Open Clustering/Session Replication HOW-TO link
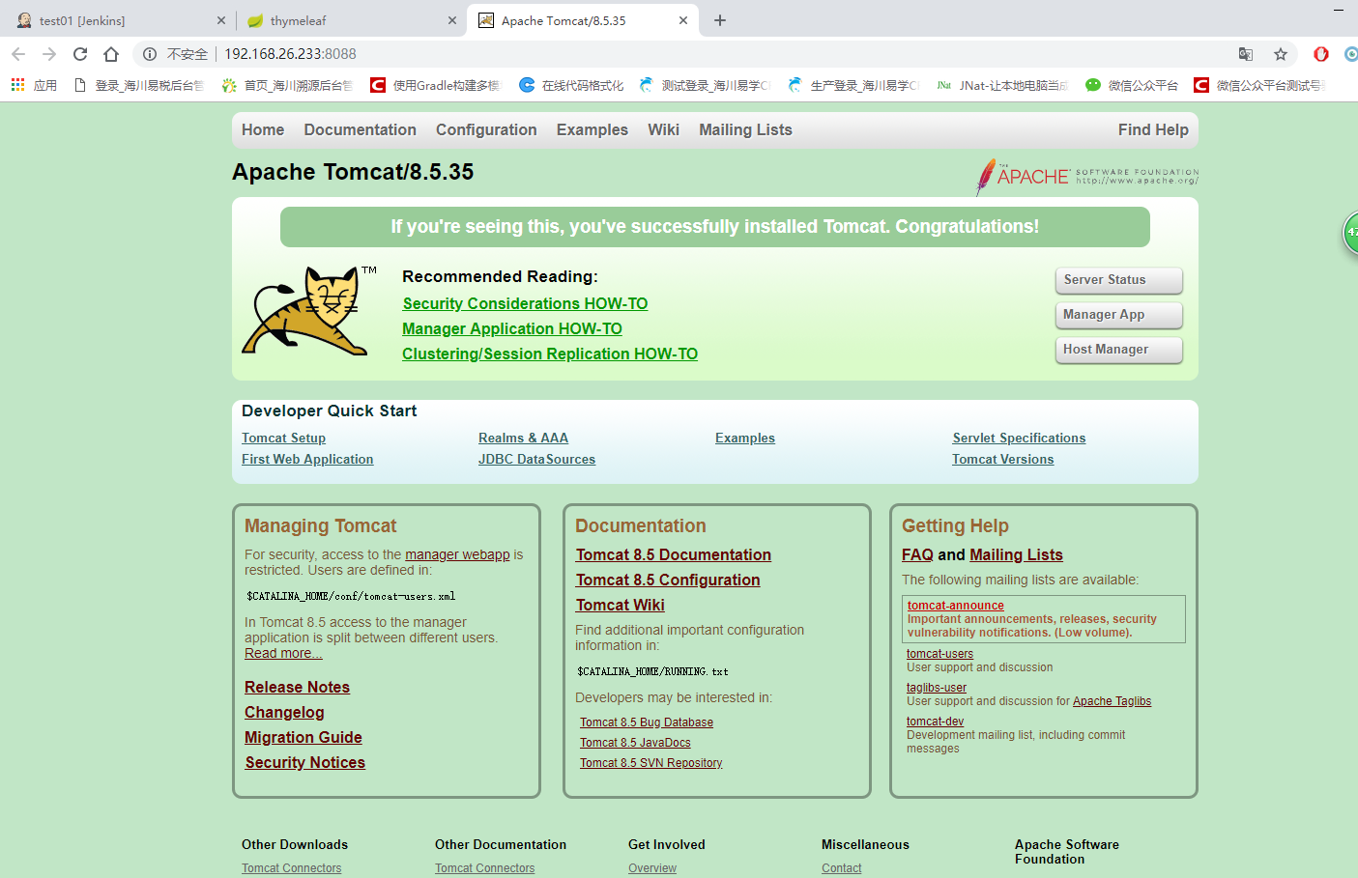 tap(550, 354)
